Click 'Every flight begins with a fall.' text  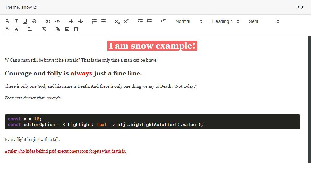(x=32, y=139)
